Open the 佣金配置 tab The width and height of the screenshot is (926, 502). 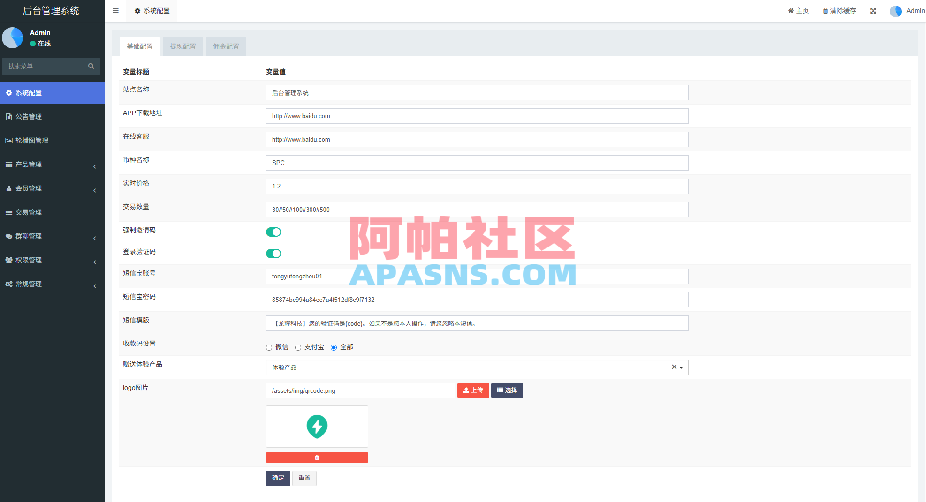[x=226, y=46]
